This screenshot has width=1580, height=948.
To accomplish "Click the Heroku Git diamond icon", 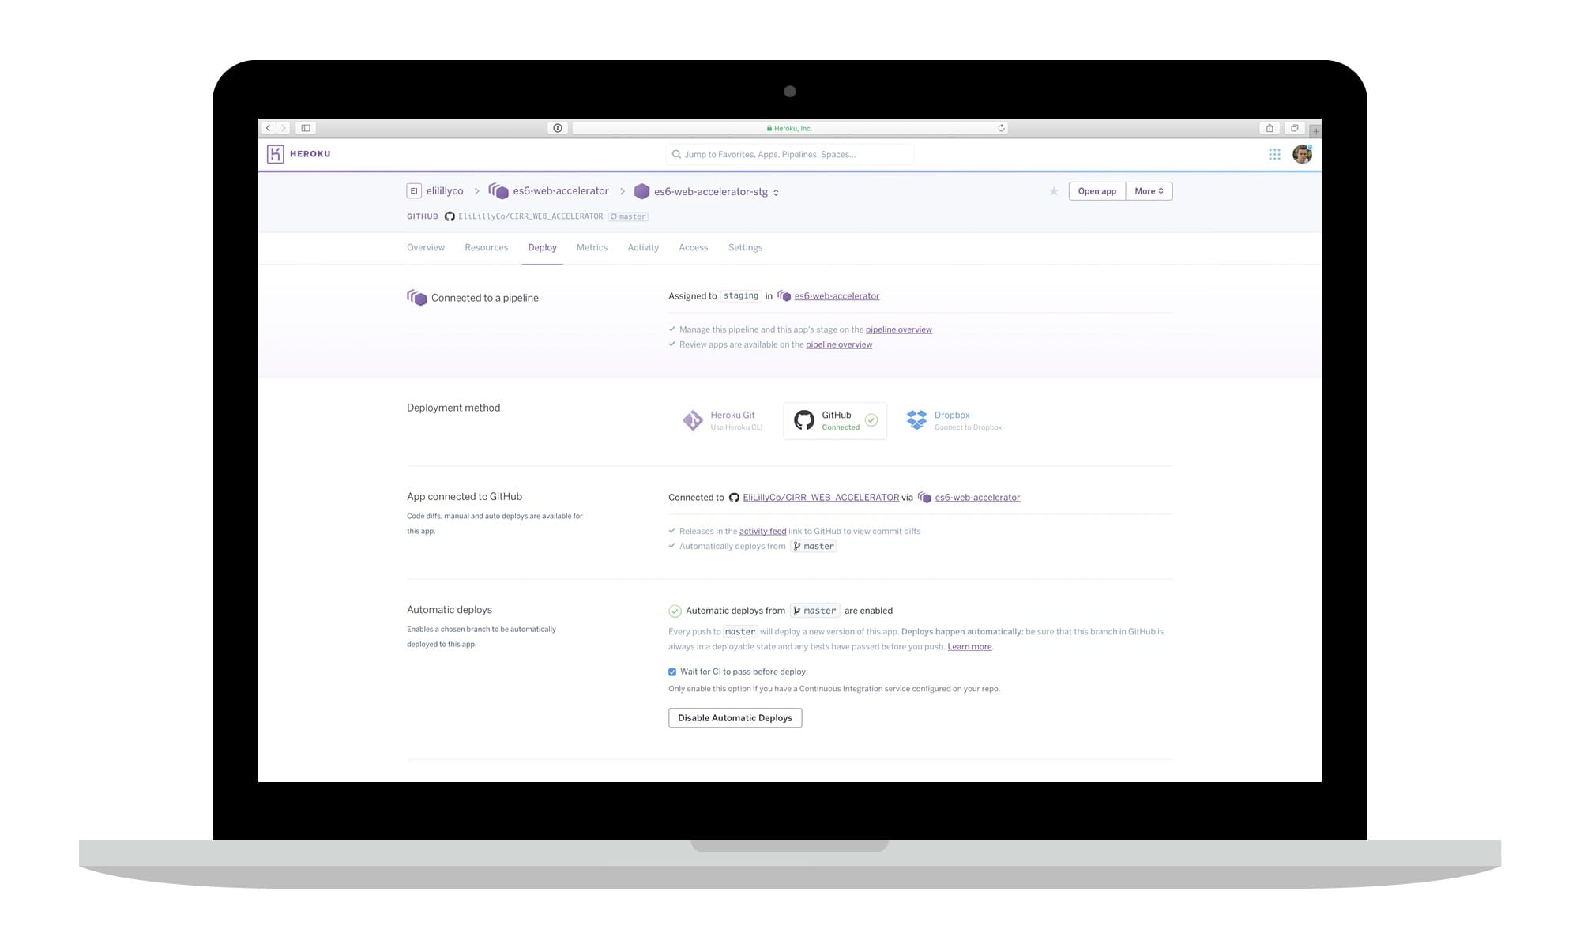I will (x=693, y=420).
